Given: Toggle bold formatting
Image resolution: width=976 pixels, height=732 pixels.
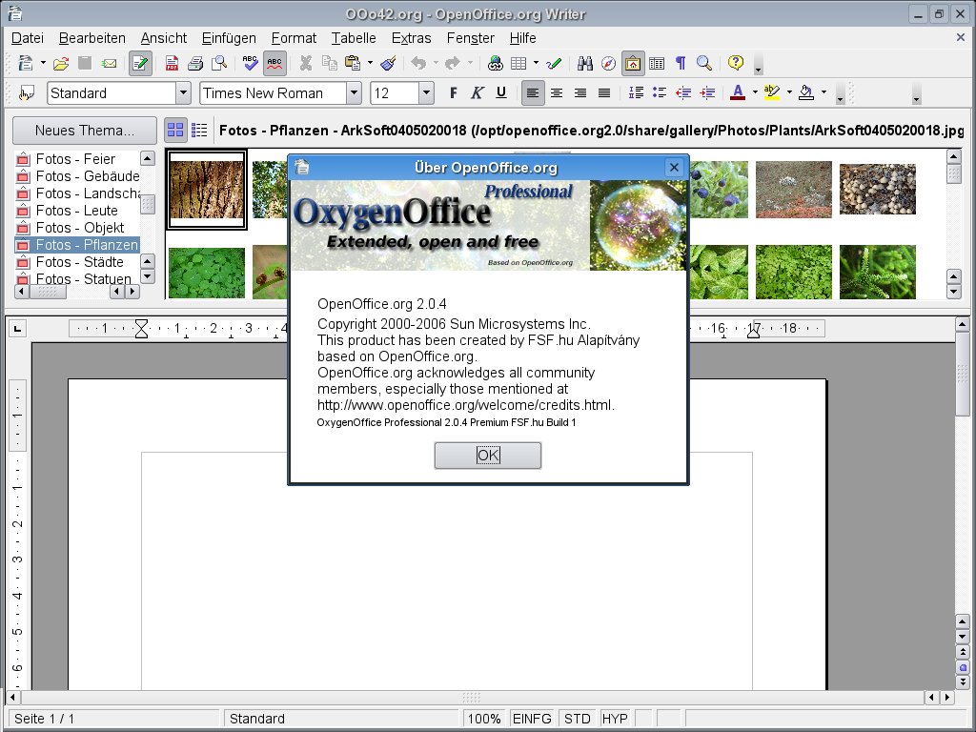Looking at the screenshot, I should click(454, 92).
